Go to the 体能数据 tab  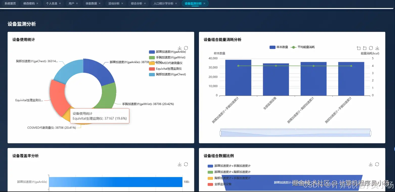91,4
